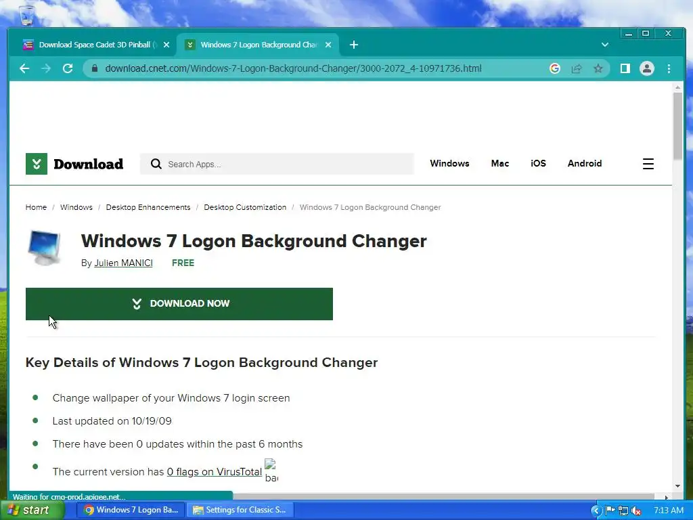Open the tab search chevron
The height and width of the screenshot is (520, 693).
(x=604, y=45)
